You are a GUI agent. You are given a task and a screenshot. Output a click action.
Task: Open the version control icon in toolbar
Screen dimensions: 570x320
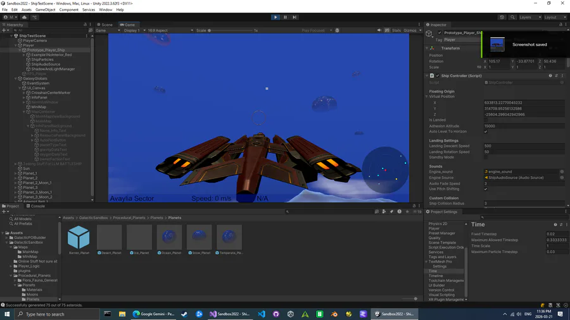tap(35, 17)
